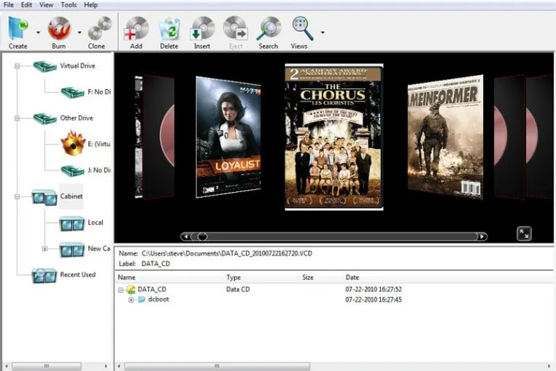Select the Mass Effect Loyalist cover
The height and width of the screenshot is (371, 556).
point(228,137)
